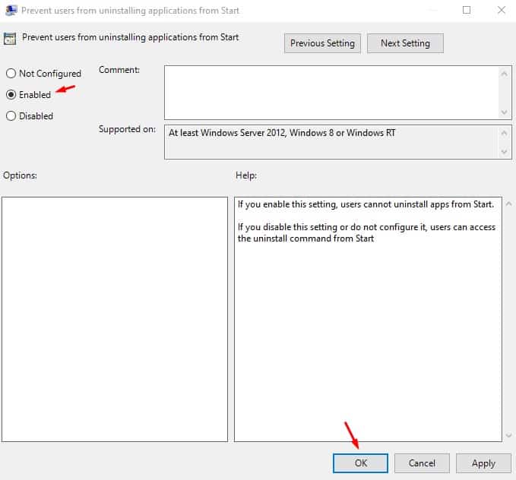Image resolution: width=516 pixels, height=480 pixels.
Task: Apply the policy setting
Action: 483,463
